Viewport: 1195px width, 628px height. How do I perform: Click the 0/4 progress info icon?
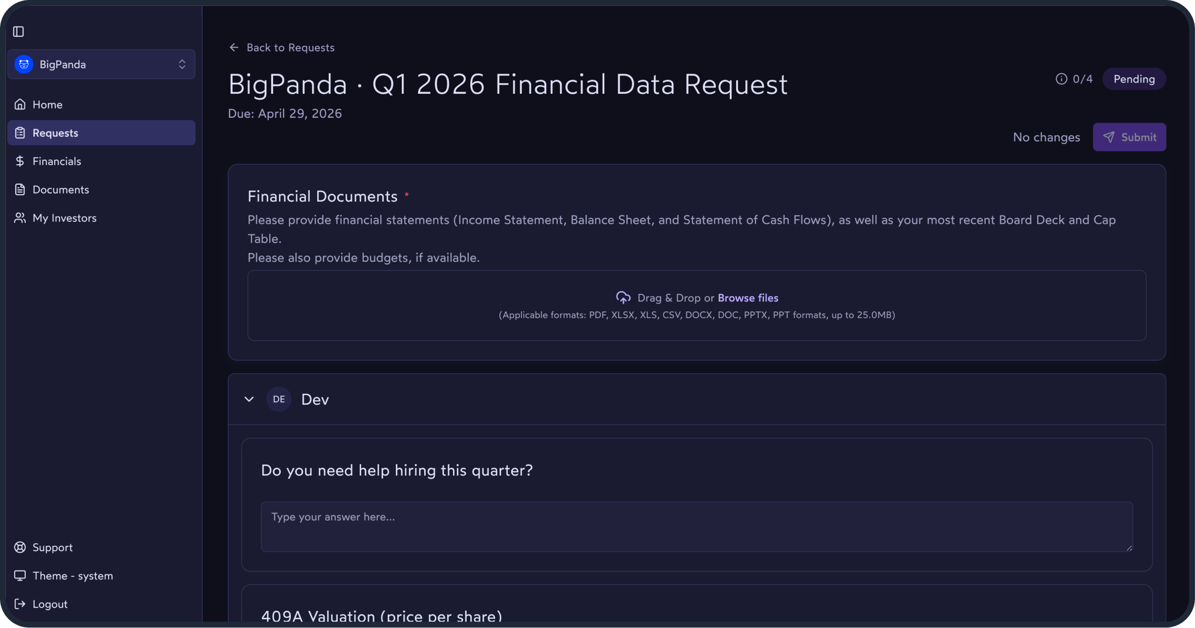pos(1061,79)
